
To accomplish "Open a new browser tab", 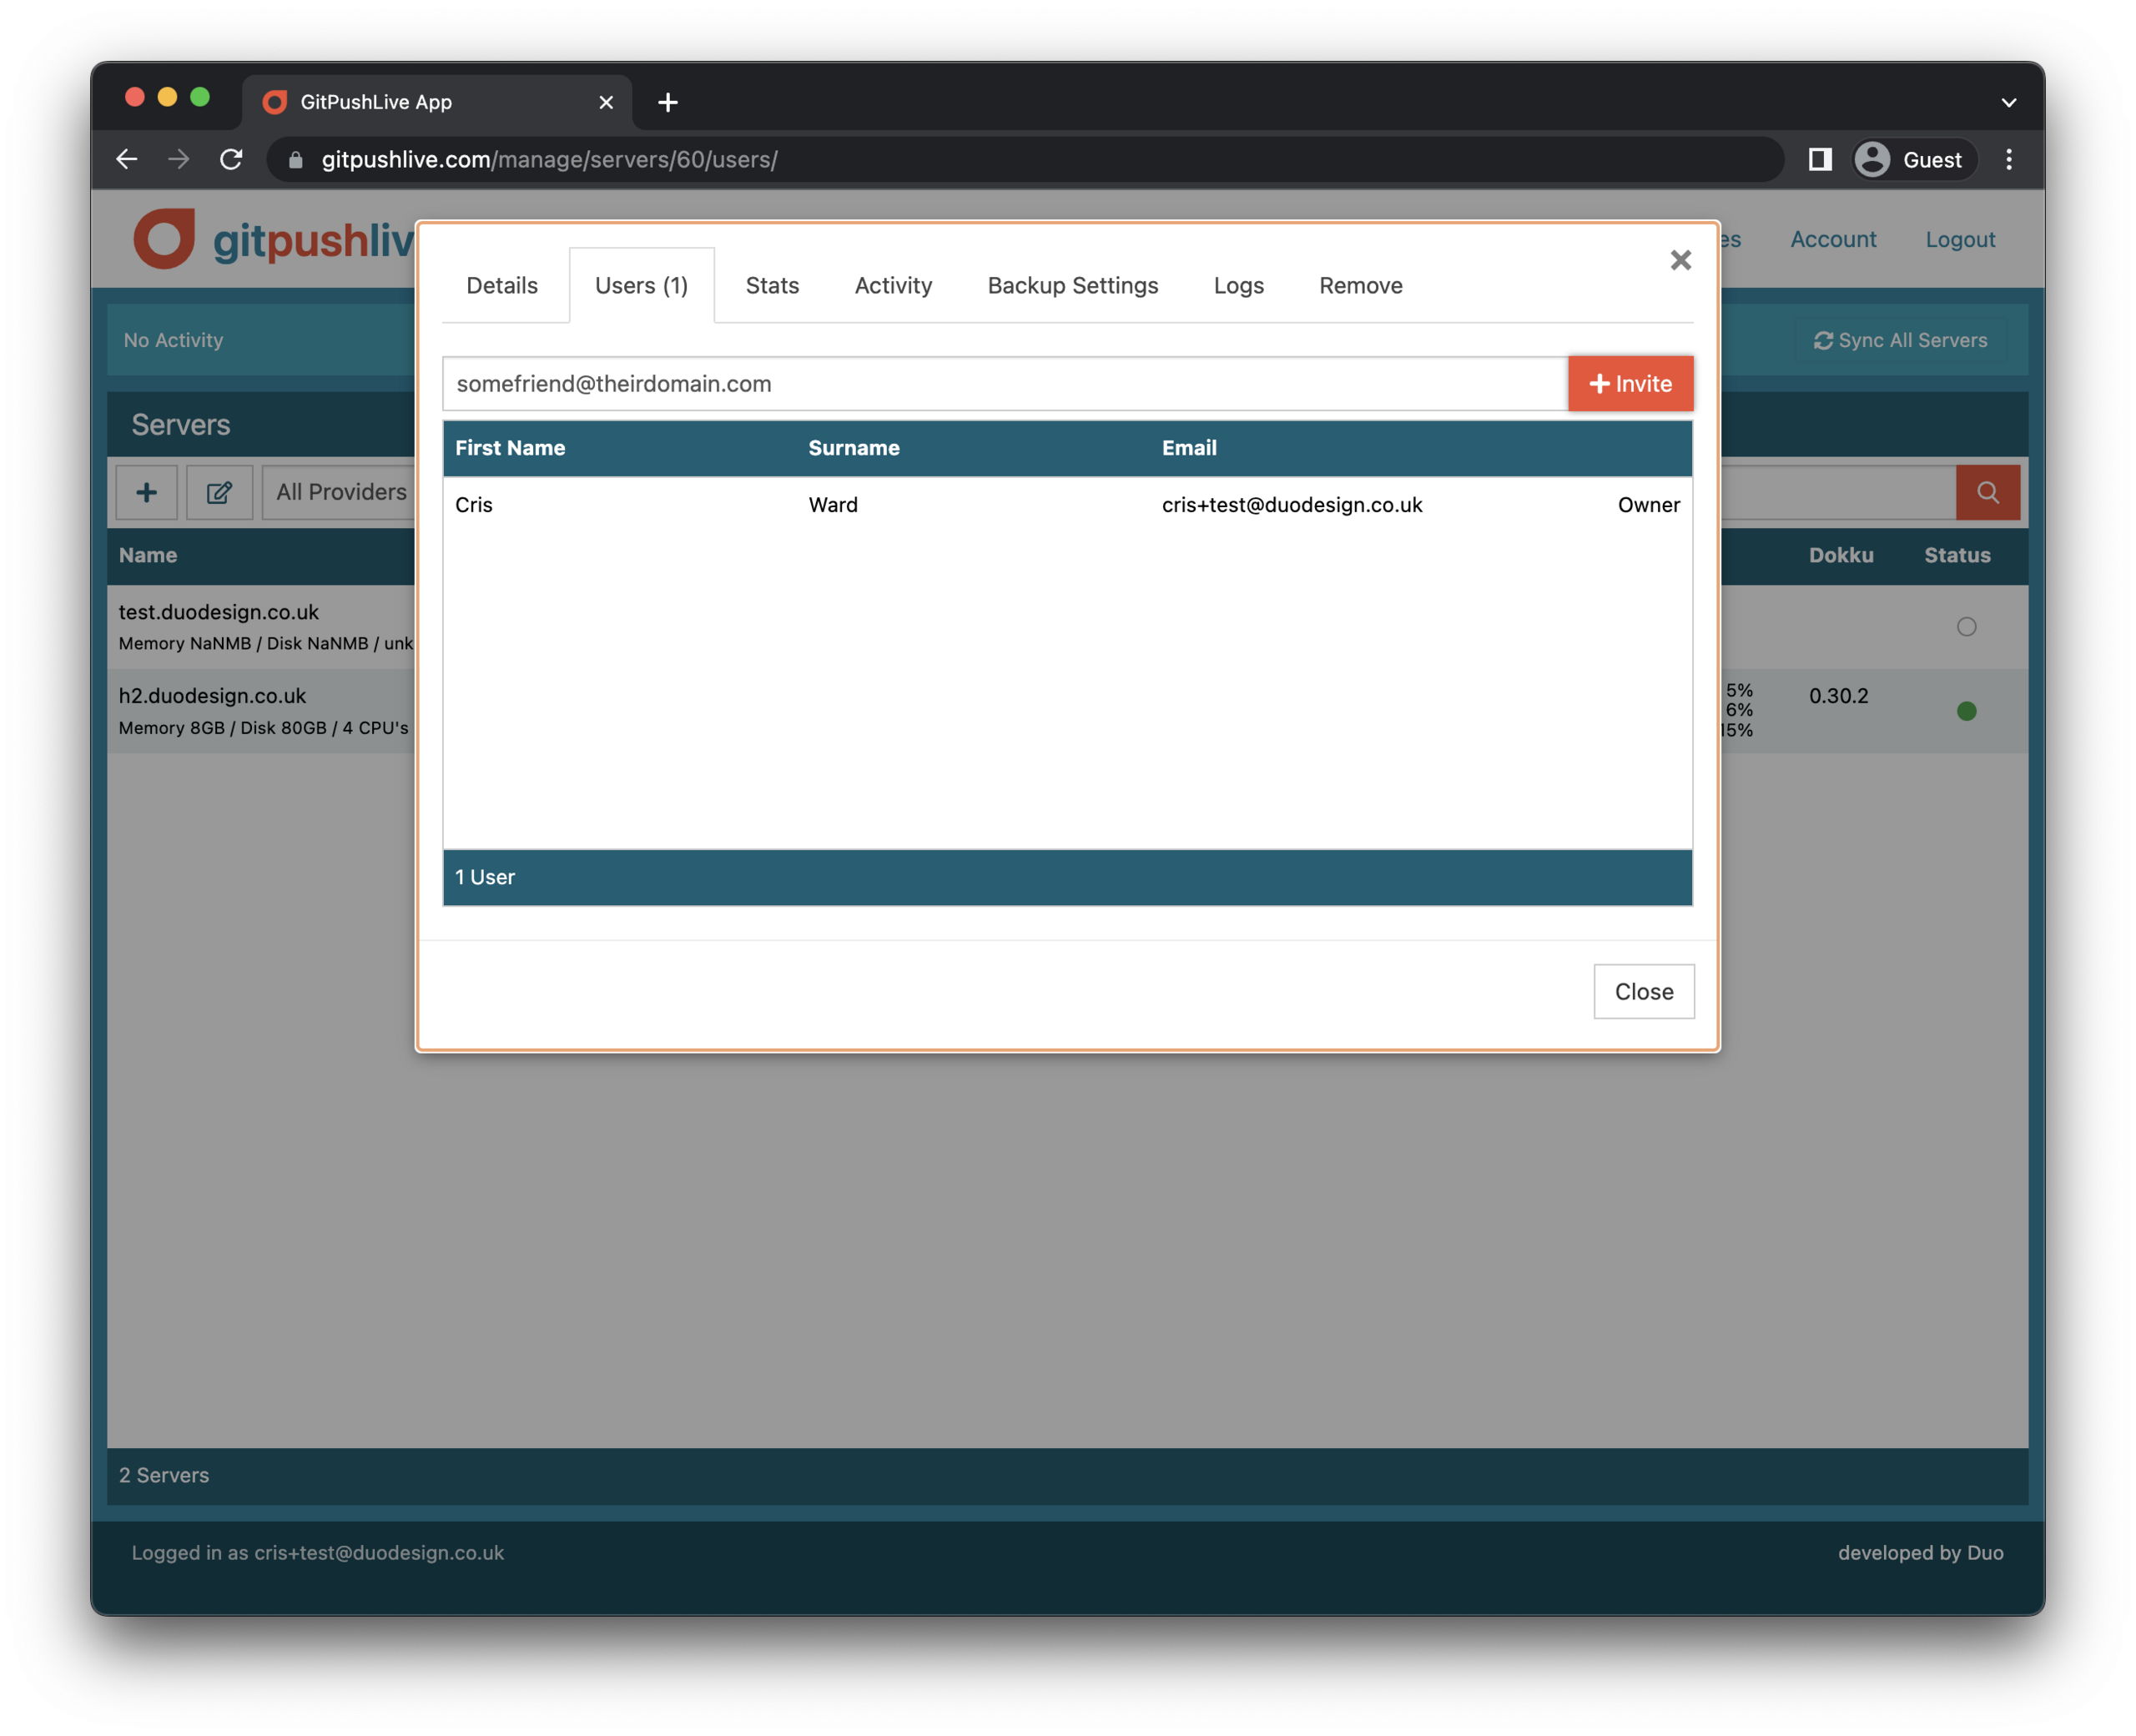I will pyautogui.click(x=668, y=101).
